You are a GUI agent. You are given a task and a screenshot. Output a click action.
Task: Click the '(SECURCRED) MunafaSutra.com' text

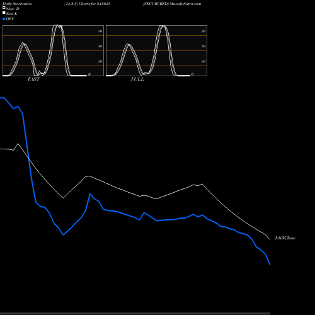click(x=172, y=4)
